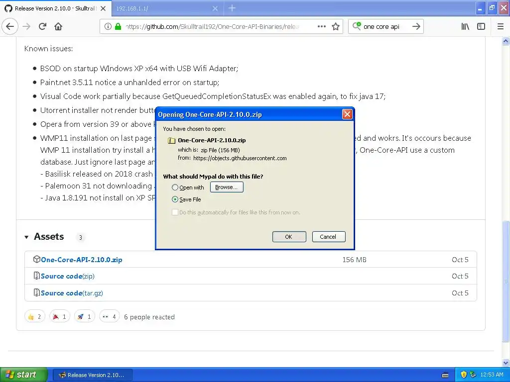Click the '156 MB' size in assets row
This screenshot has height=382, width=510.
pyautogui.click(x=354, y=260)
